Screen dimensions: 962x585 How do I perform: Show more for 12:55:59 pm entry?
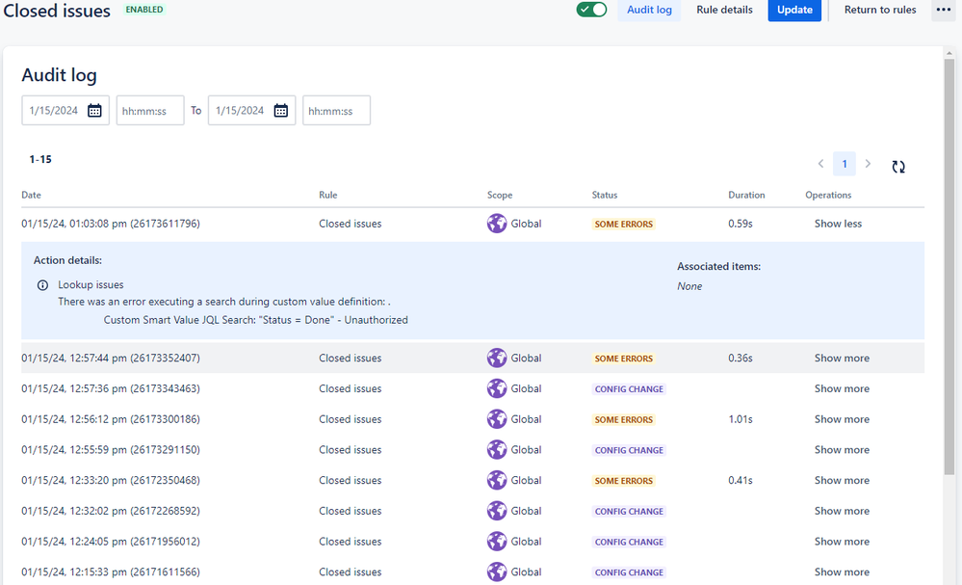point(842,450)
